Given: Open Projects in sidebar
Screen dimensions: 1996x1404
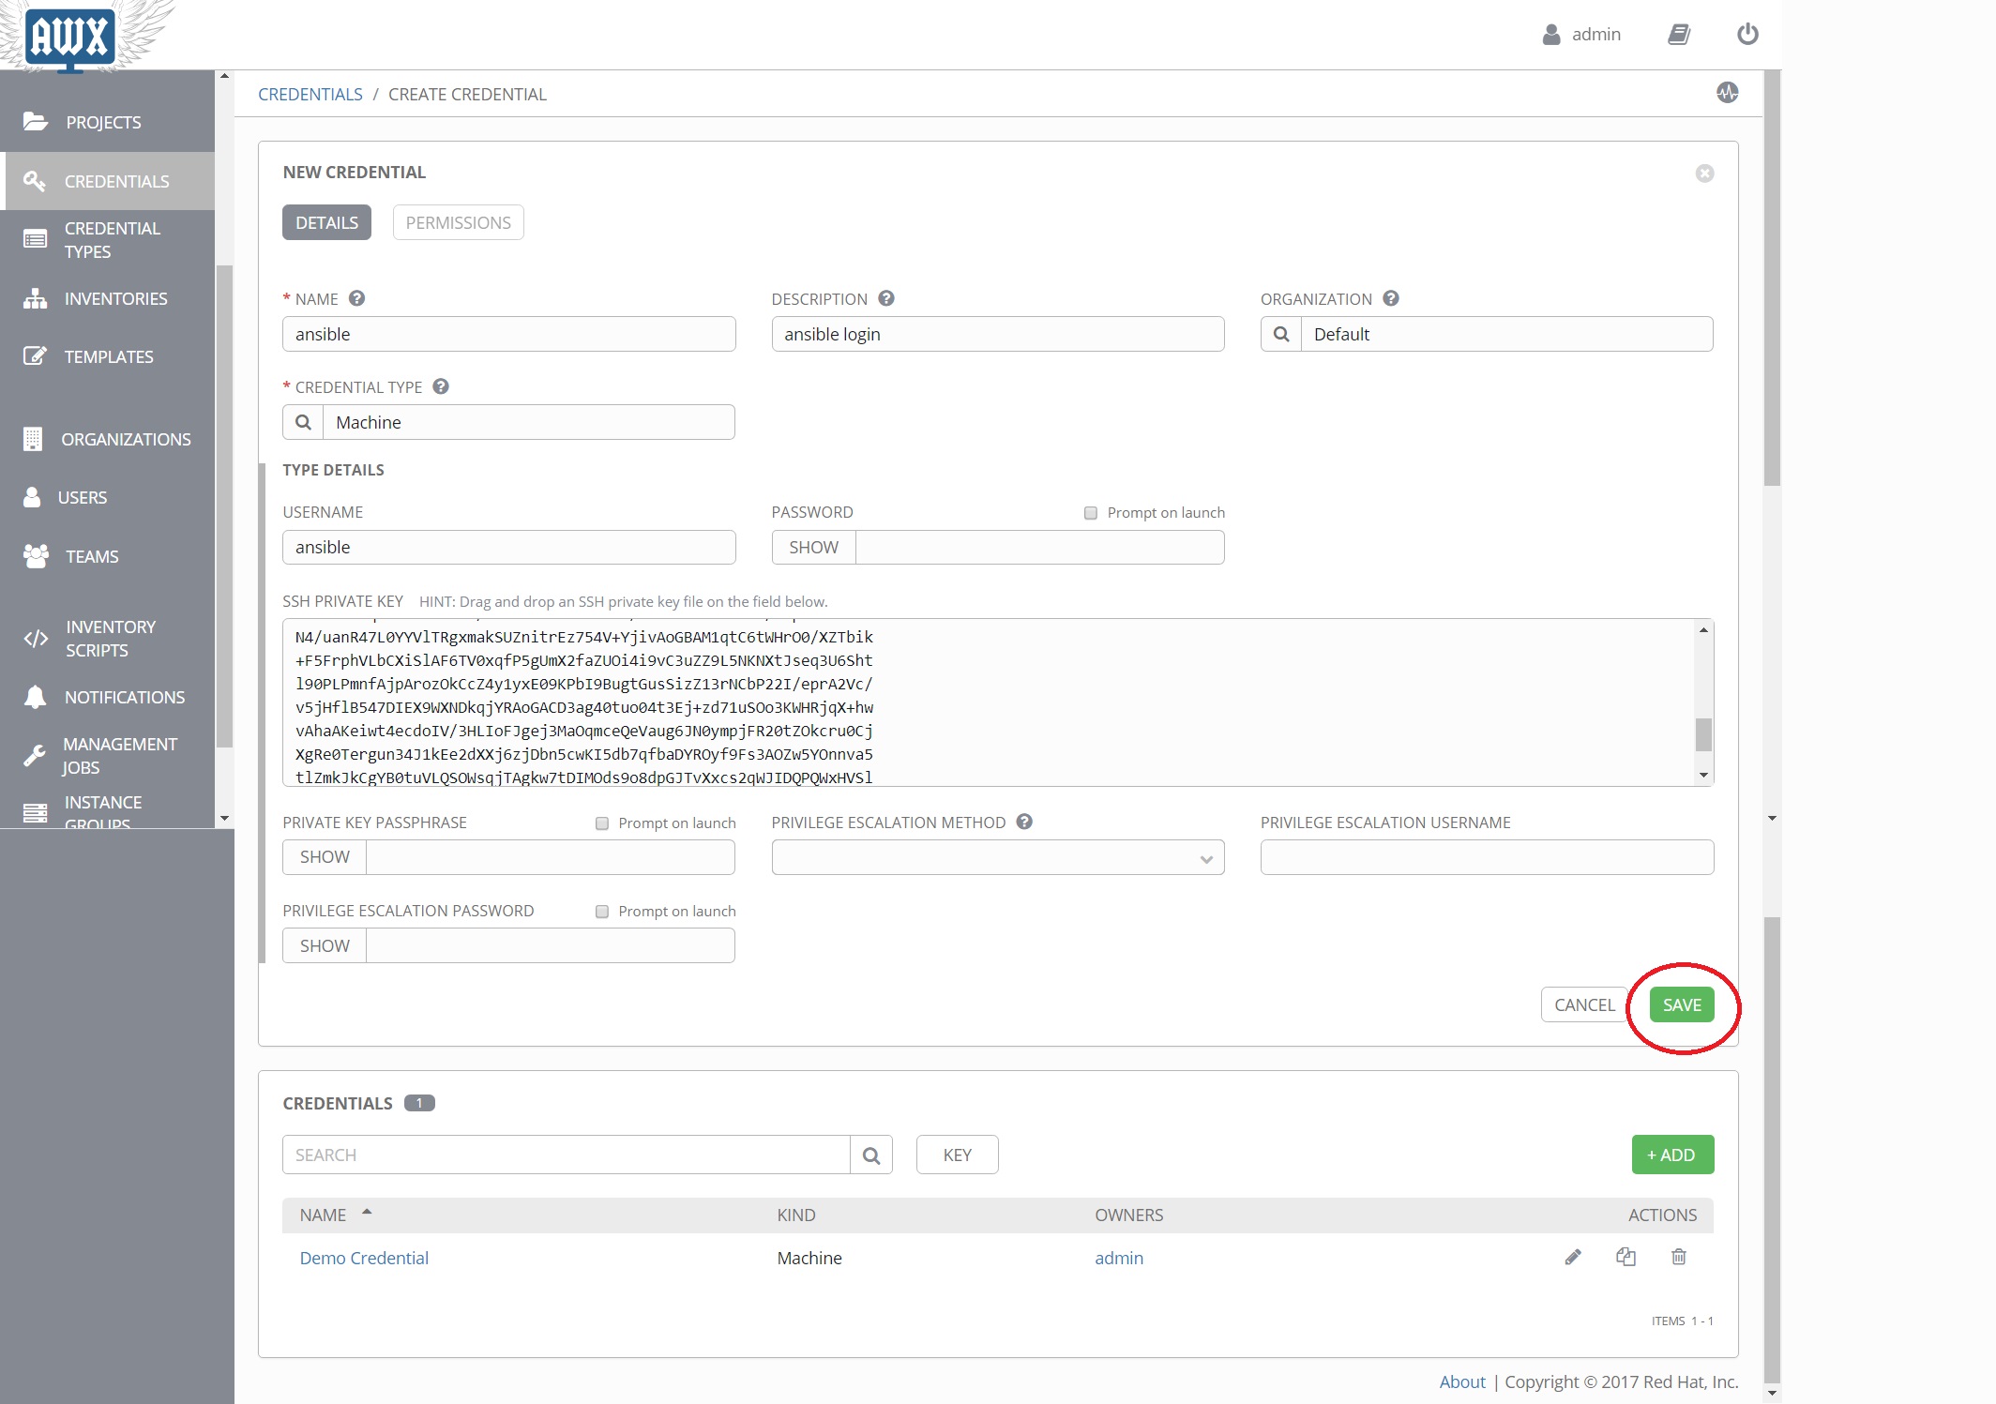Looking at the screenshot, I should pyautogui.click(x=108, y=122).
